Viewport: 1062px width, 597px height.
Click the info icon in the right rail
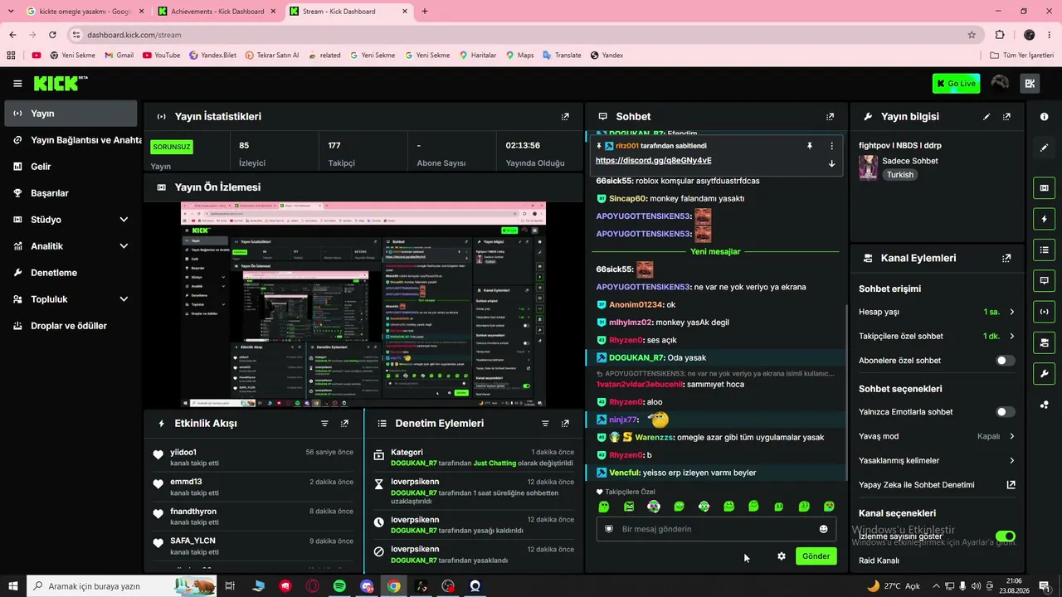1044,117
